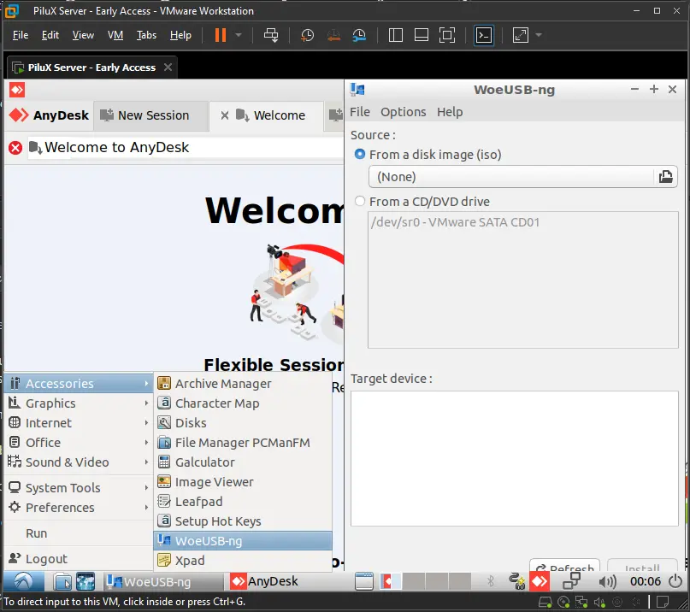
Task: Click Refresh button in WoeUSB-ng
Action: point(564,565)
